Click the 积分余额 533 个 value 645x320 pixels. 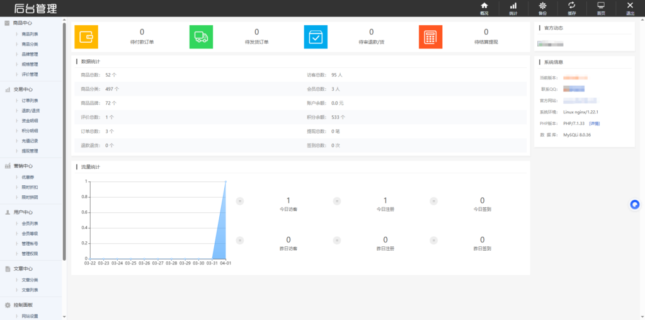(x=338, y=117)
